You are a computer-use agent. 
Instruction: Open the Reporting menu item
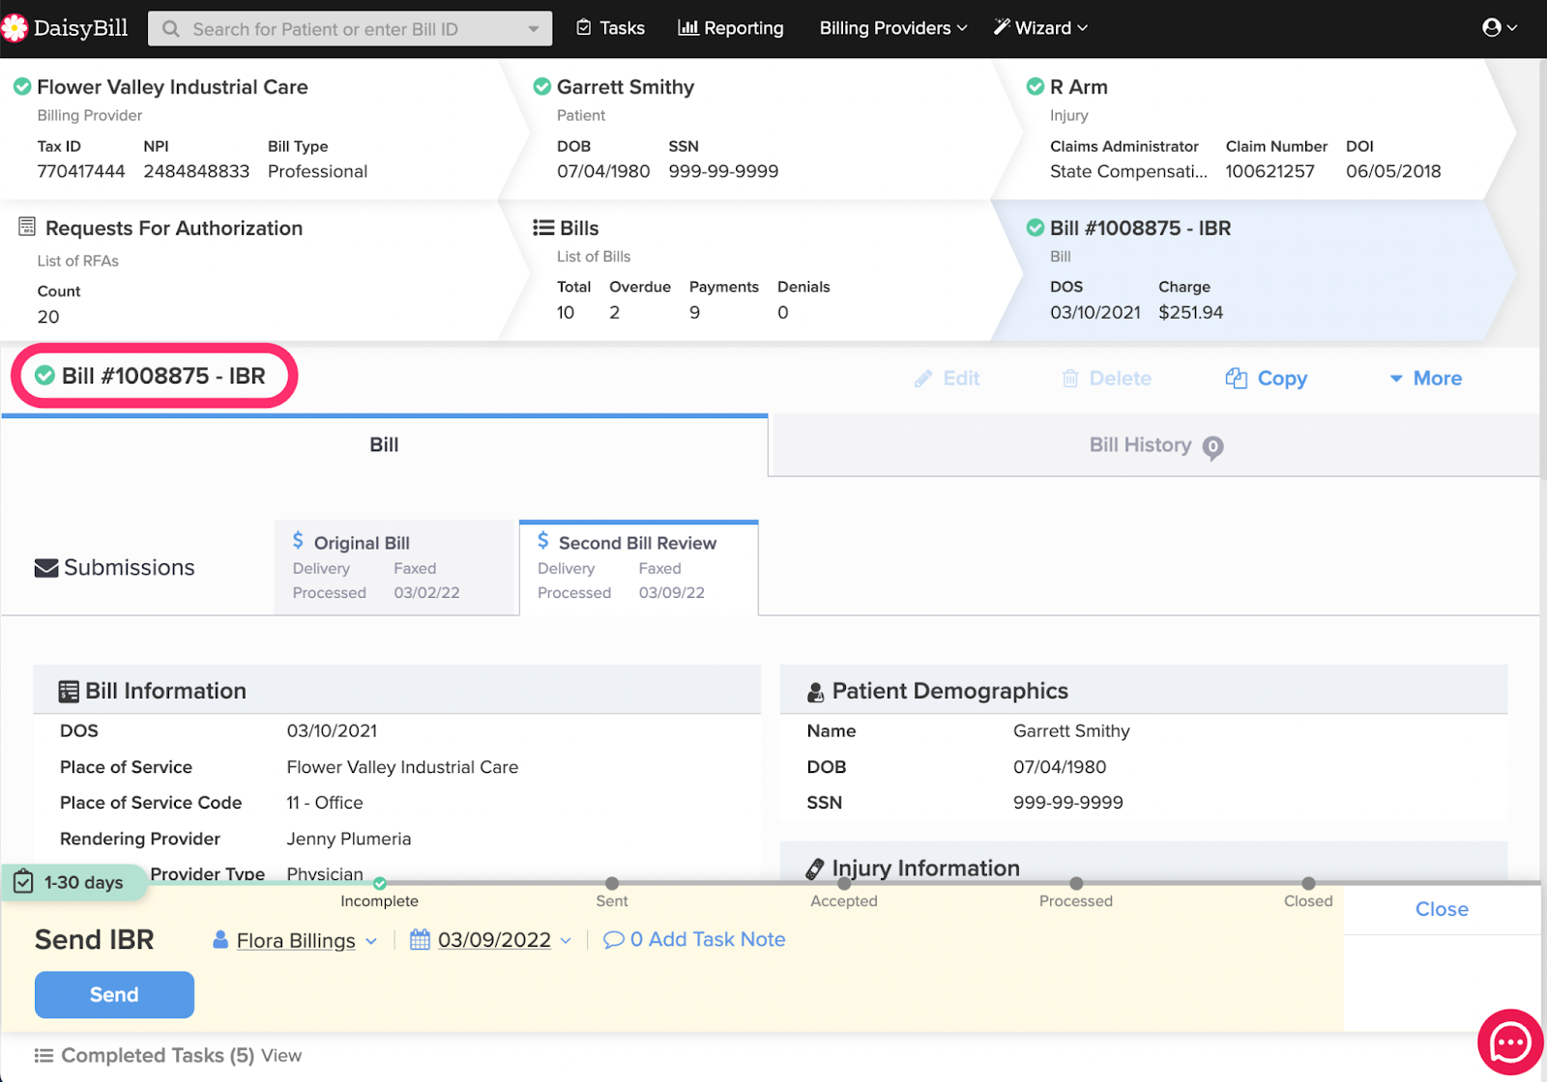pyautogui.click(x=731, y=28)
